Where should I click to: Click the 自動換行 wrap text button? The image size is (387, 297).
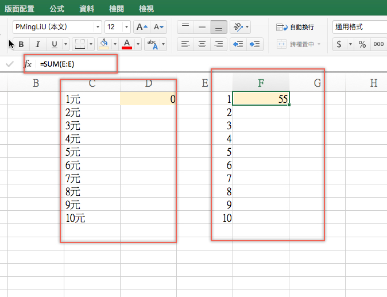tap(296, 27)
